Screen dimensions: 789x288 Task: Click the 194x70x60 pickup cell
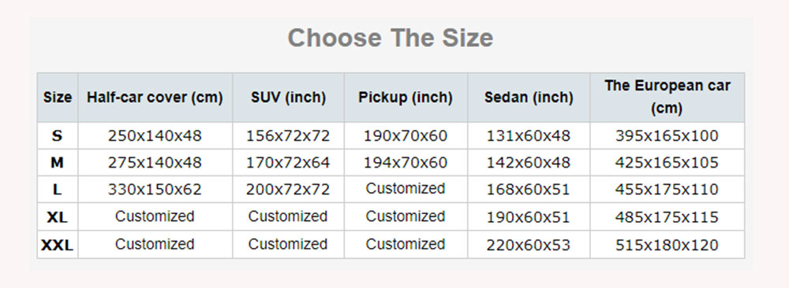406,163
